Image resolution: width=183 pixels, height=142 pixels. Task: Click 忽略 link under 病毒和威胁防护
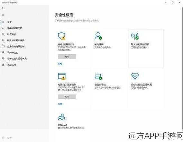click(60, 64)
